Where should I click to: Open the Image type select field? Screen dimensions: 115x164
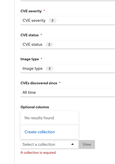point(68,68)
